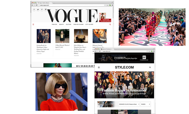Viewport: 189px width, 114px height.
Task: Select the Fashion nav item on Vogue
Action: click(x=54, y=24)
